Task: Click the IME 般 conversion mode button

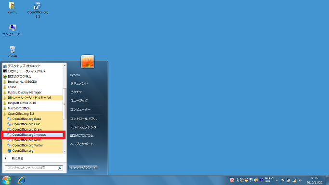Action: pos(241,180)
